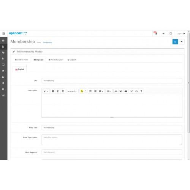This screenshot has height=190, width=190.
Task: Expand the text color options arrow
Action: tap(85, 91)
